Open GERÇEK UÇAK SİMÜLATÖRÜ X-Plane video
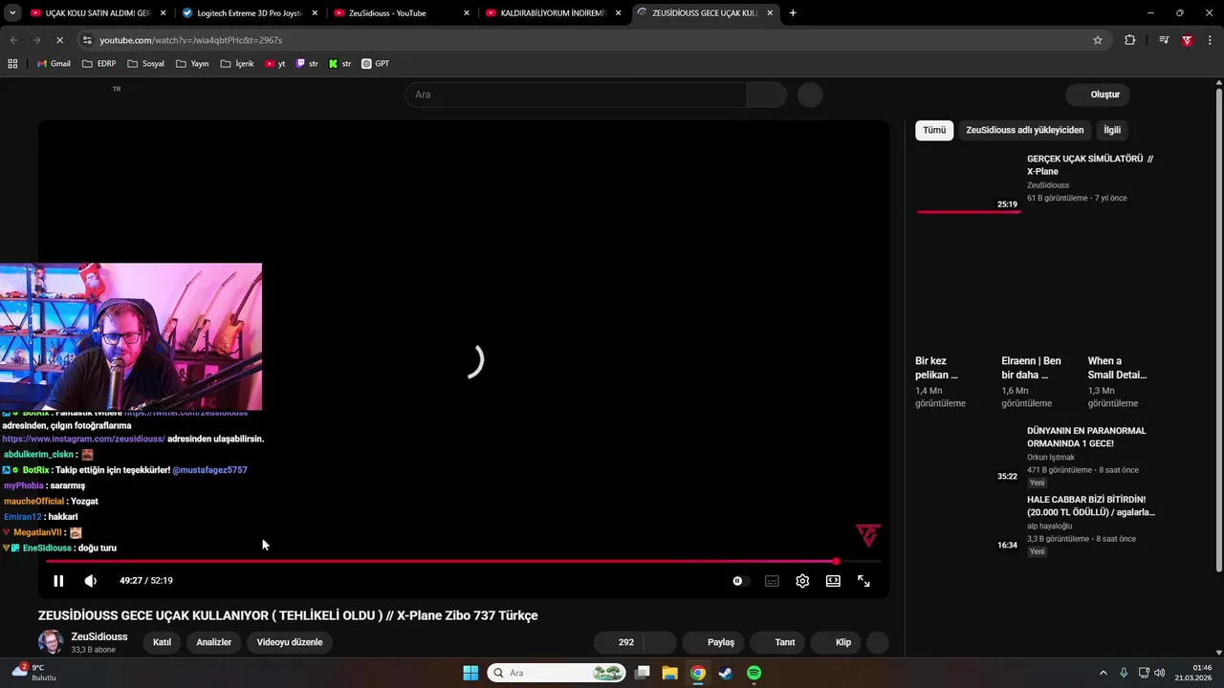Image resolution: width=1224 pixels, height=688 pixels. [x=1090, y=165]
